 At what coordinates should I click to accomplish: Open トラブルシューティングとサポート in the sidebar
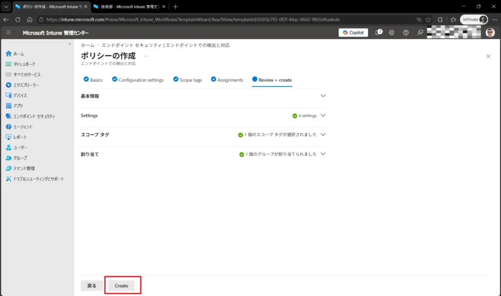[x=35, y=179]
